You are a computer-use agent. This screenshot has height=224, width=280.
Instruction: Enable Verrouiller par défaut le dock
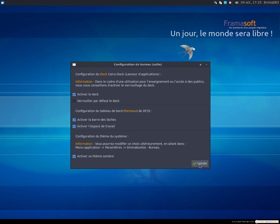click(74, 101)
